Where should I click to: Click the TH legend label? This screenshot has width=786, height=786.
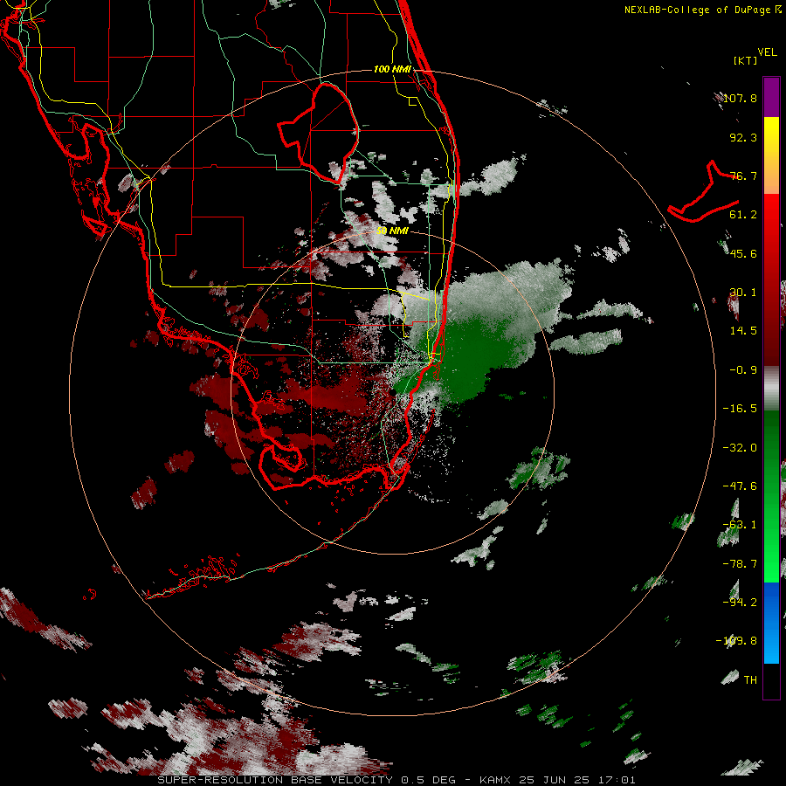(x=750, y=680)
